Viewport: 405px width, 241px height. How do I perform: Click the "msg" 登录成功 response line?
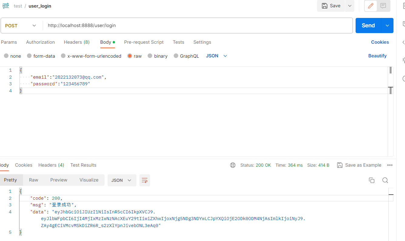pyautogui.click(x=54, y=205)
